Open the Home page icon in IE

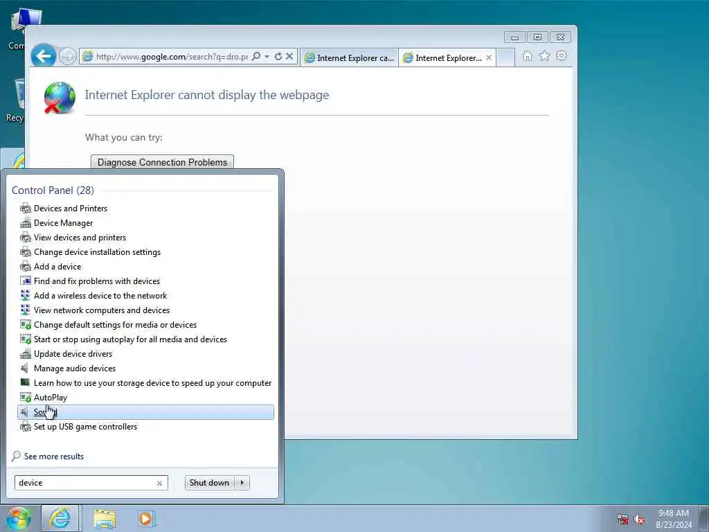(x=527, y=56)
